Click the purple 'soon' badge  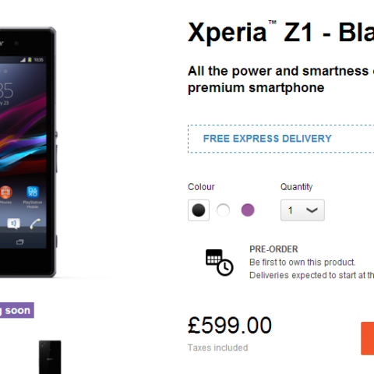pyautogui.click(x=17, y=310)
